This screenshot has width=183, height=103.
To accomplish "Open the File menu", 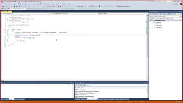I will click(2, 4).
